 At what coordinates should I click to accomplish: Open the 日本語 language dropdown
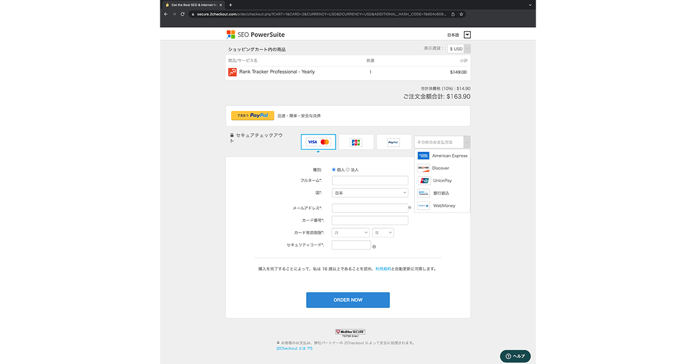467,35
